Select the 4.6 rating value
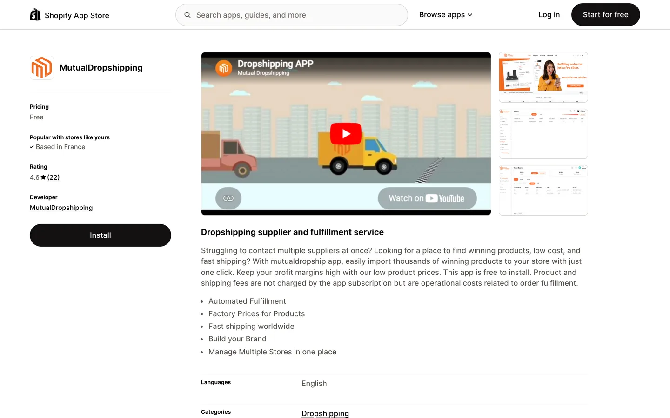This screenshot has height=418, width=670. 34,177
